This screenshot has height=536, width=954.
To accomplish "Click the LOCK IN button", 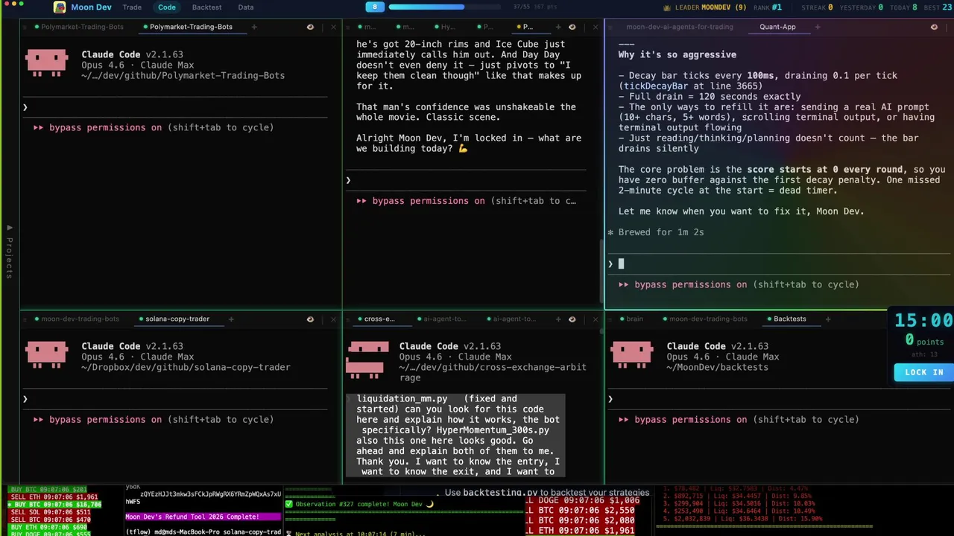I will pyautogui.click(x=924, y=372).
